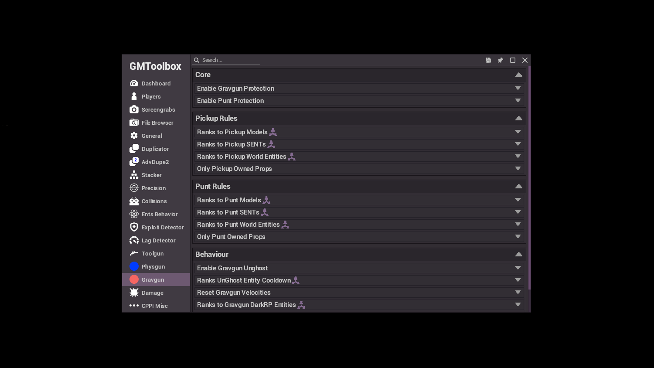Expand Ranks to Punt Models arrow

click(518, 200)
